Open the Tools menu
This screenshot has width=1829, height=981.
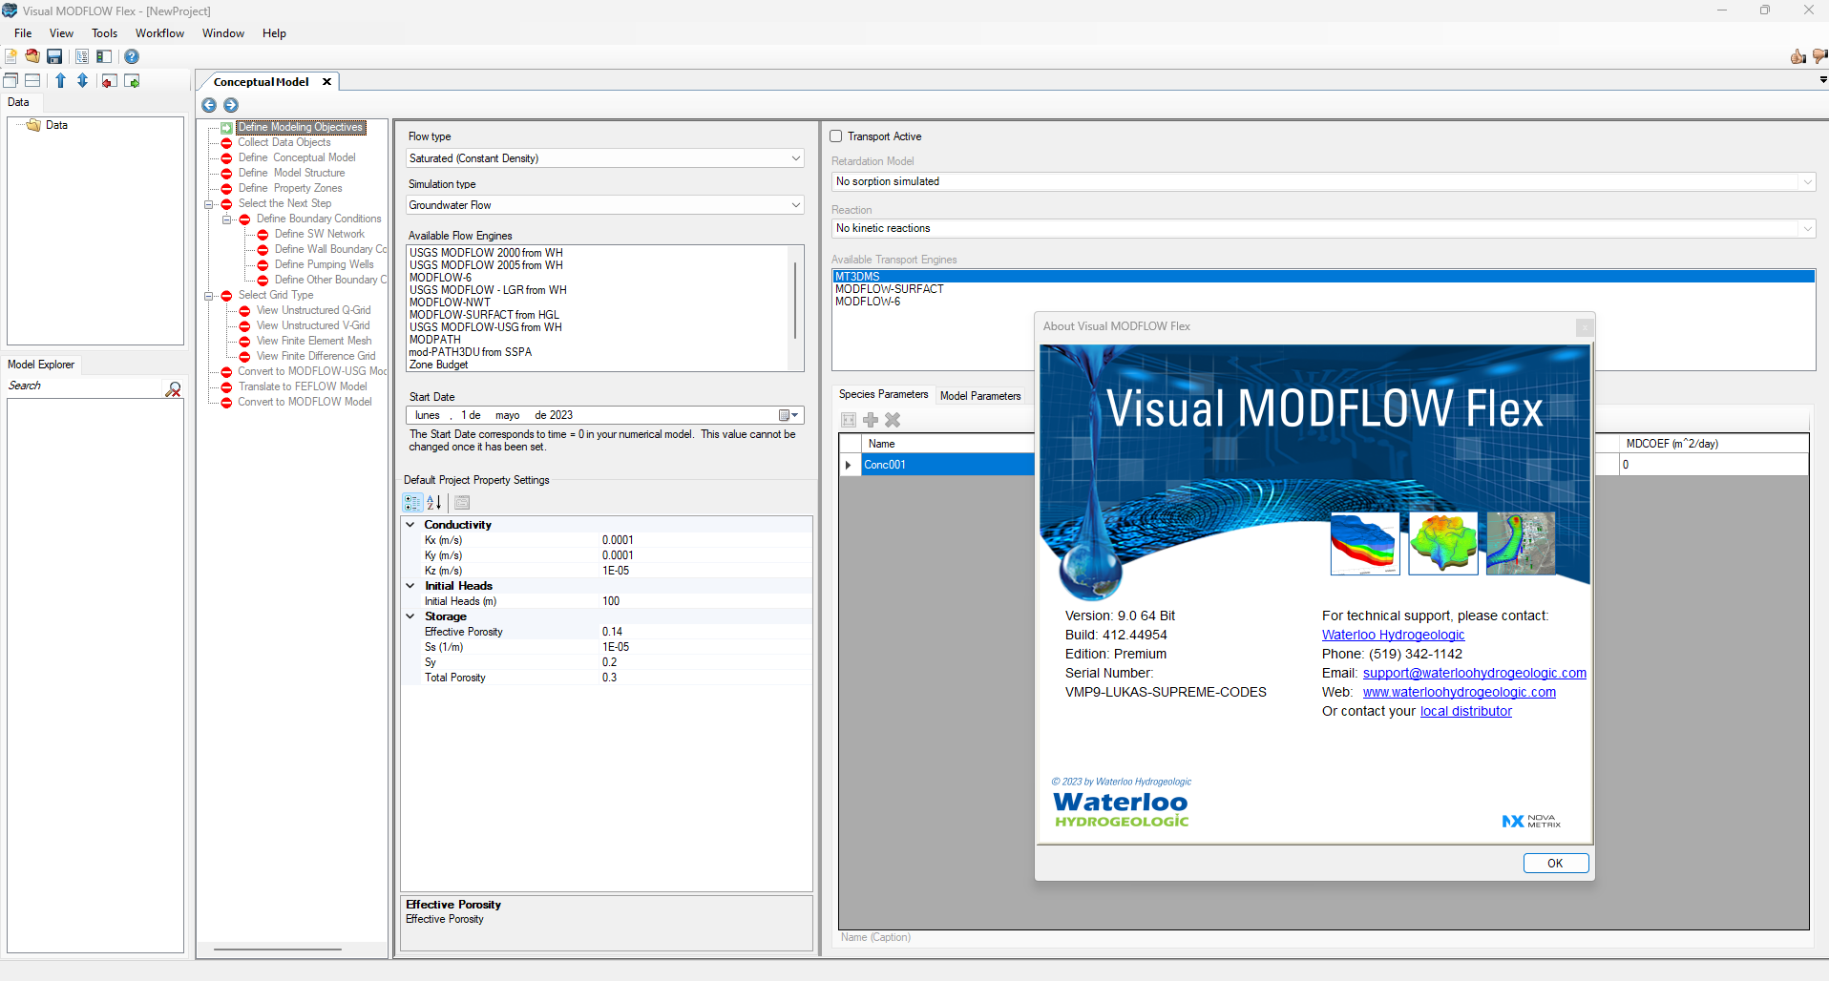pos(104,32)
